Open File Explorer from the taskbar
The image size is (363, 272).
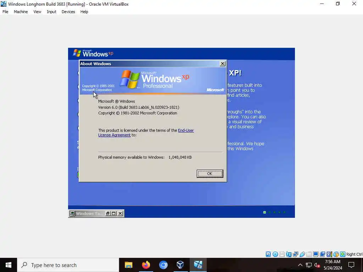coord(128,265)
